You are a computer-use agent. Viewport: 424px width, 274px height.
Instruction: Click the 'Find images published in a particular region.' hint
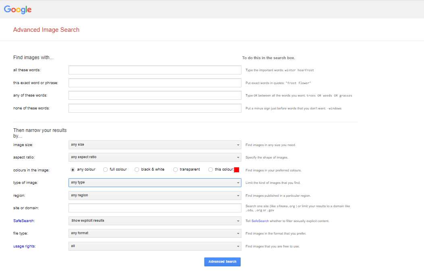coord(278,196)
